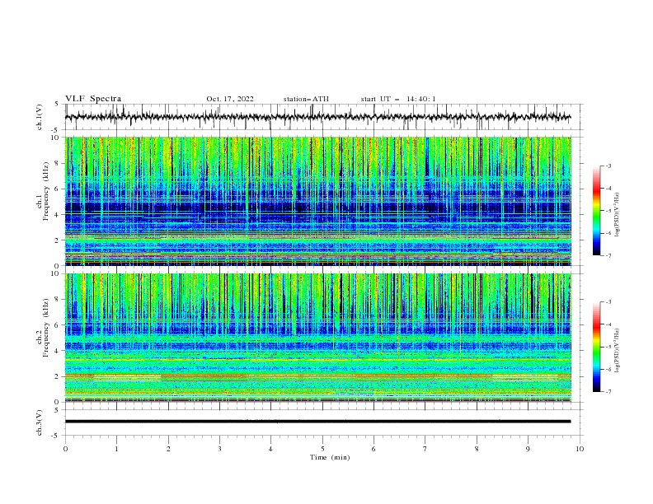Click the time axis '0' tick label
The height and width of the screenshot is (504, 653).
pos(65,449)
